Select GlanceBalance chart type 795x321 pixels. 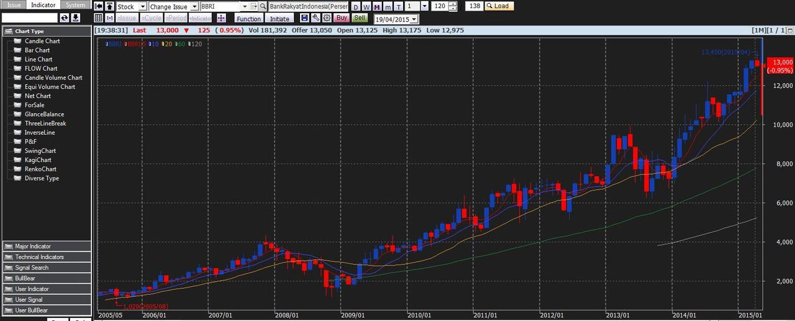[44, 114]
